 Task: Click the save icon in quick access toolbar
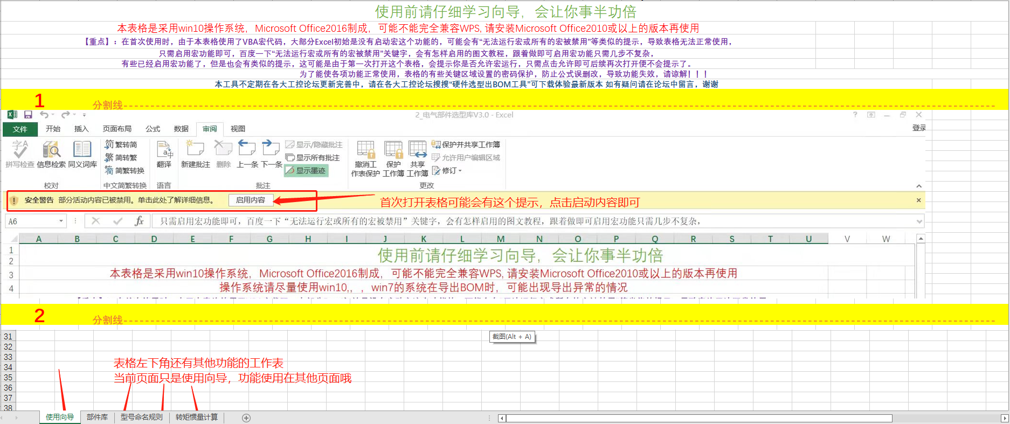[28, 115]
